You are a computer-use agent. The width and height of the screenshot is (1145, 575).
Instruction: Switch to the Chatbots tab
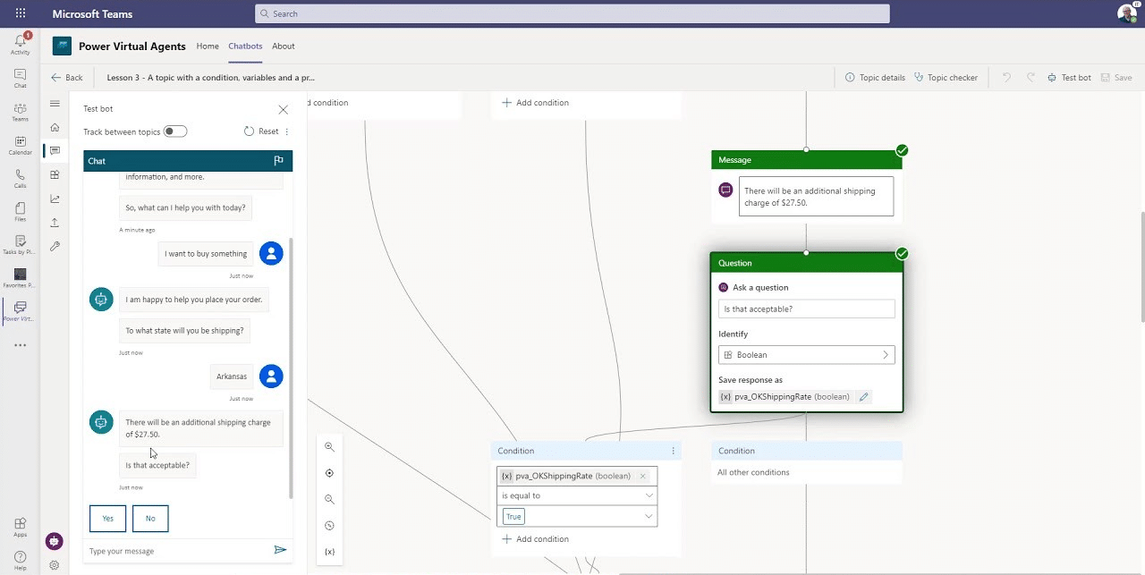pyautogui.click(x=245, y=47)
